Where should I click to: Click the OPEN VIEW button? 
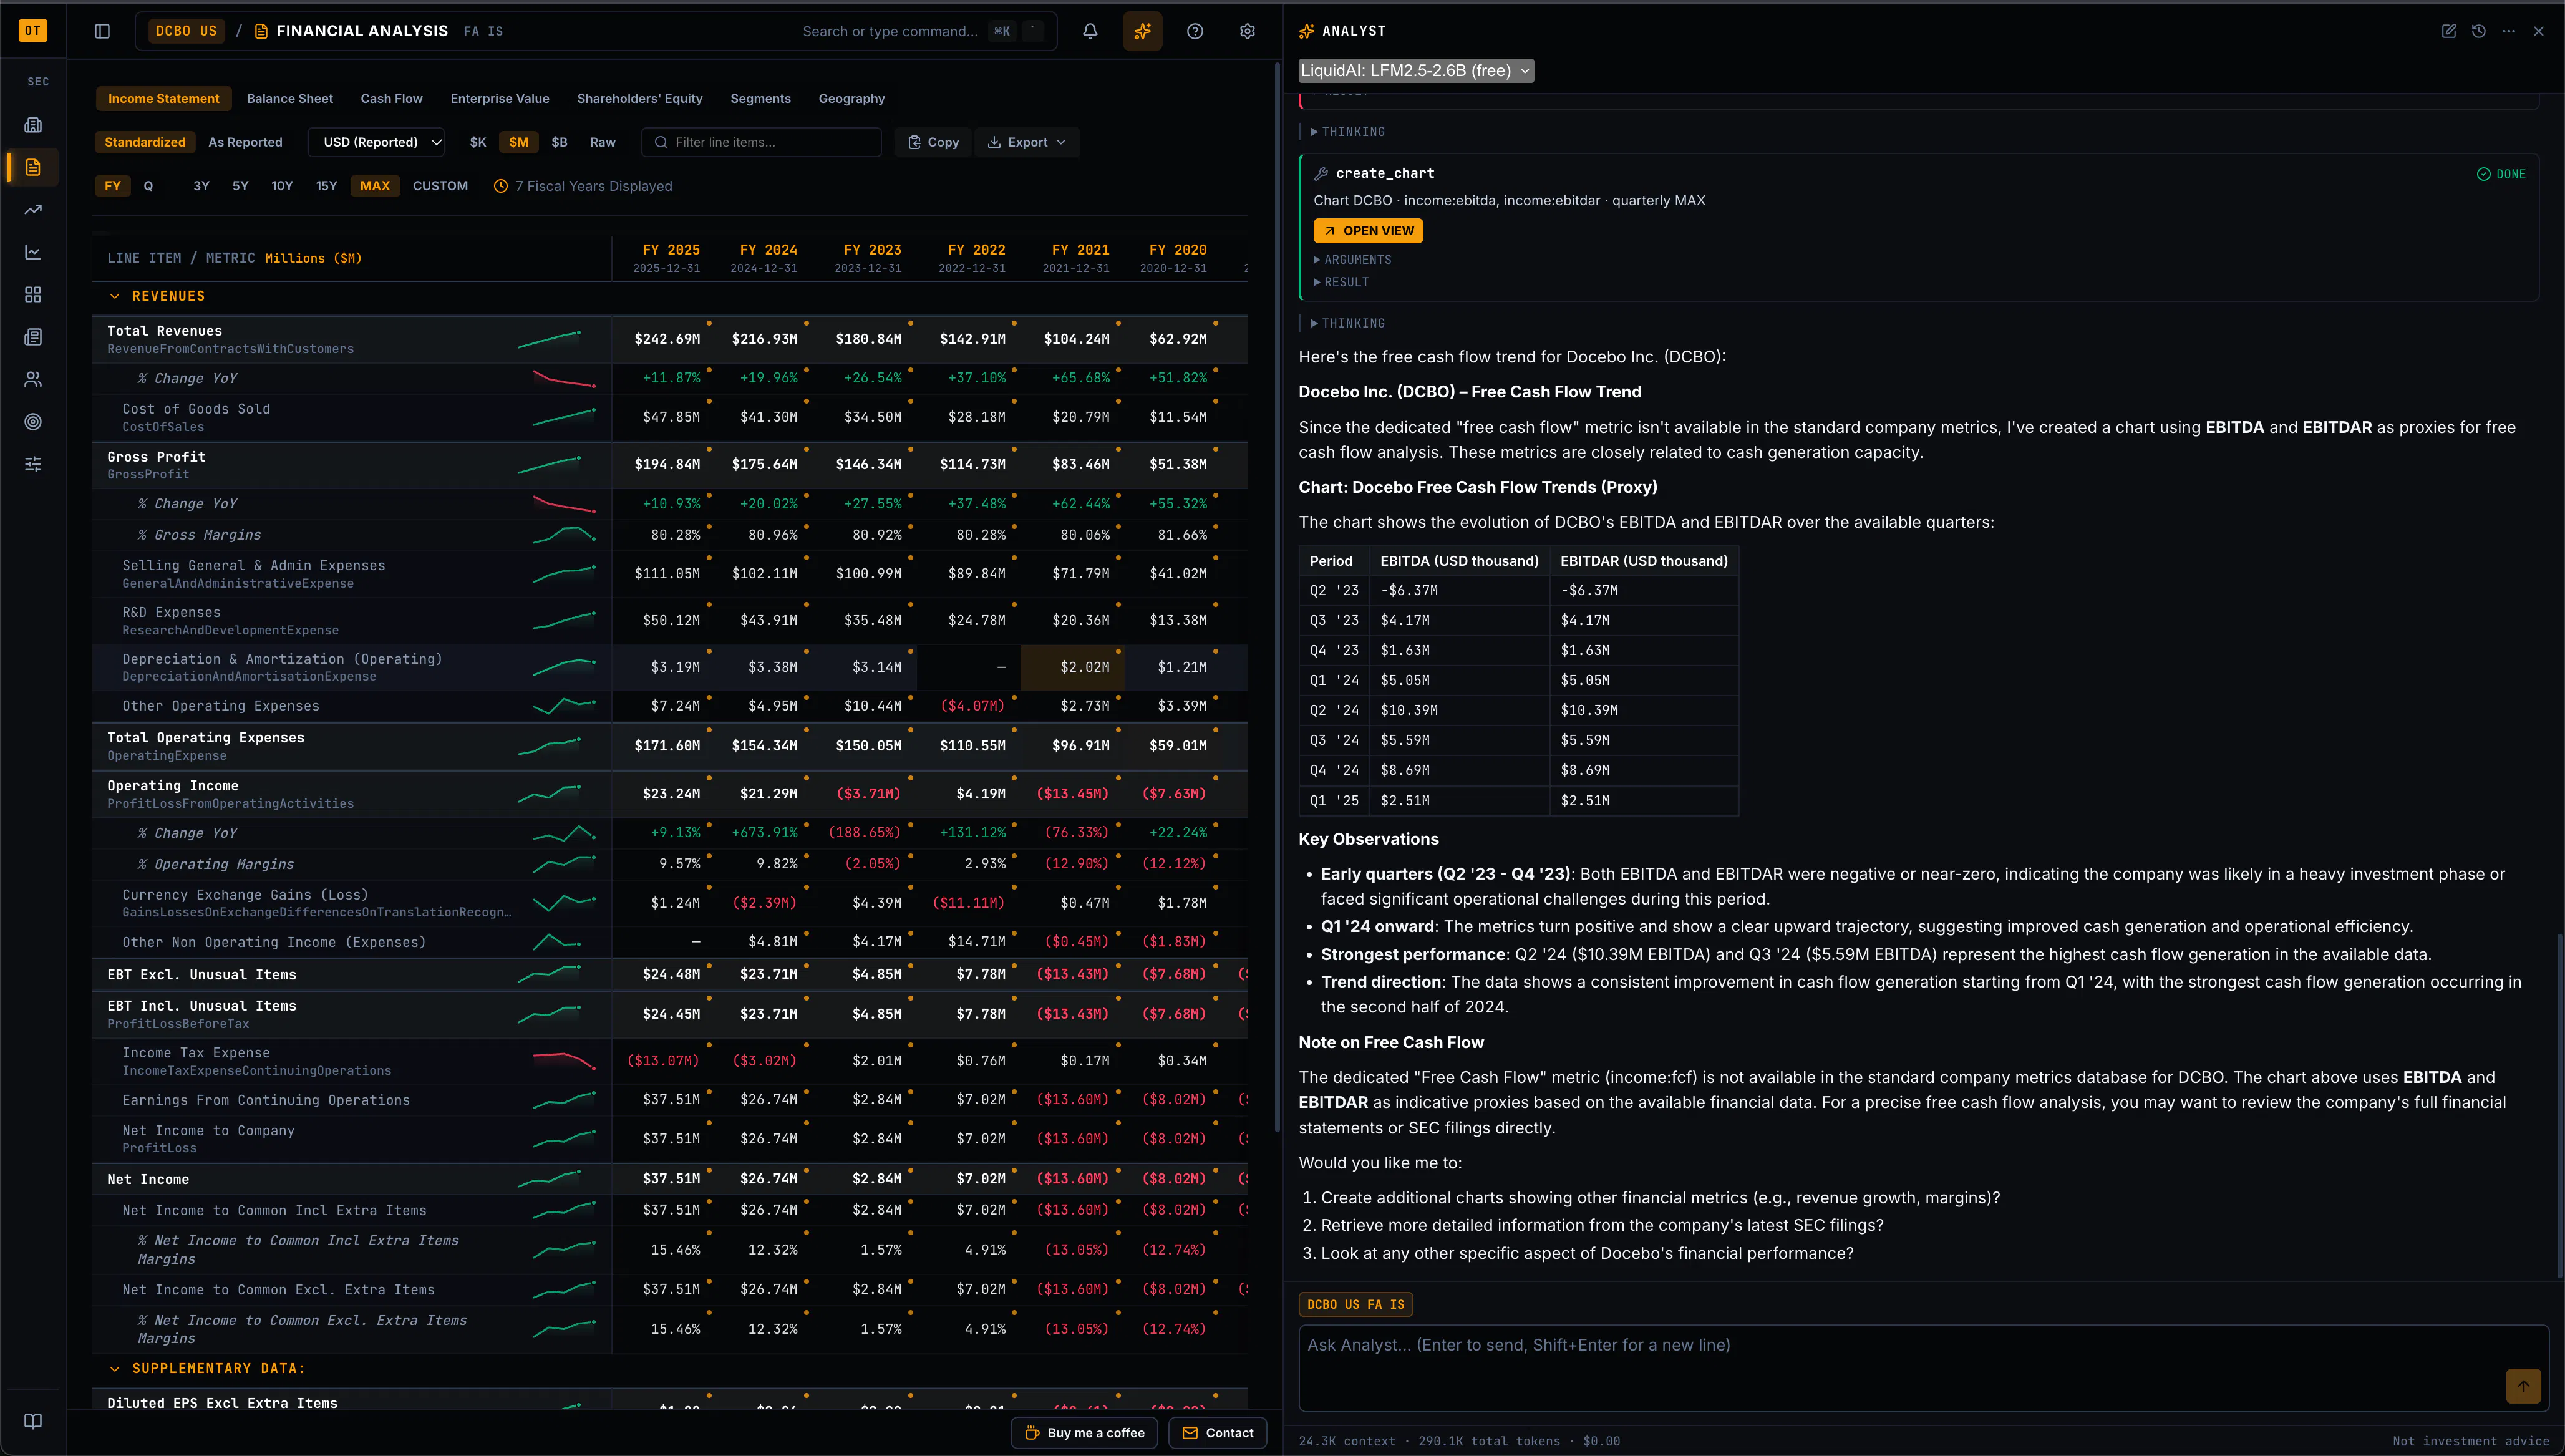tap(1369, 231)
